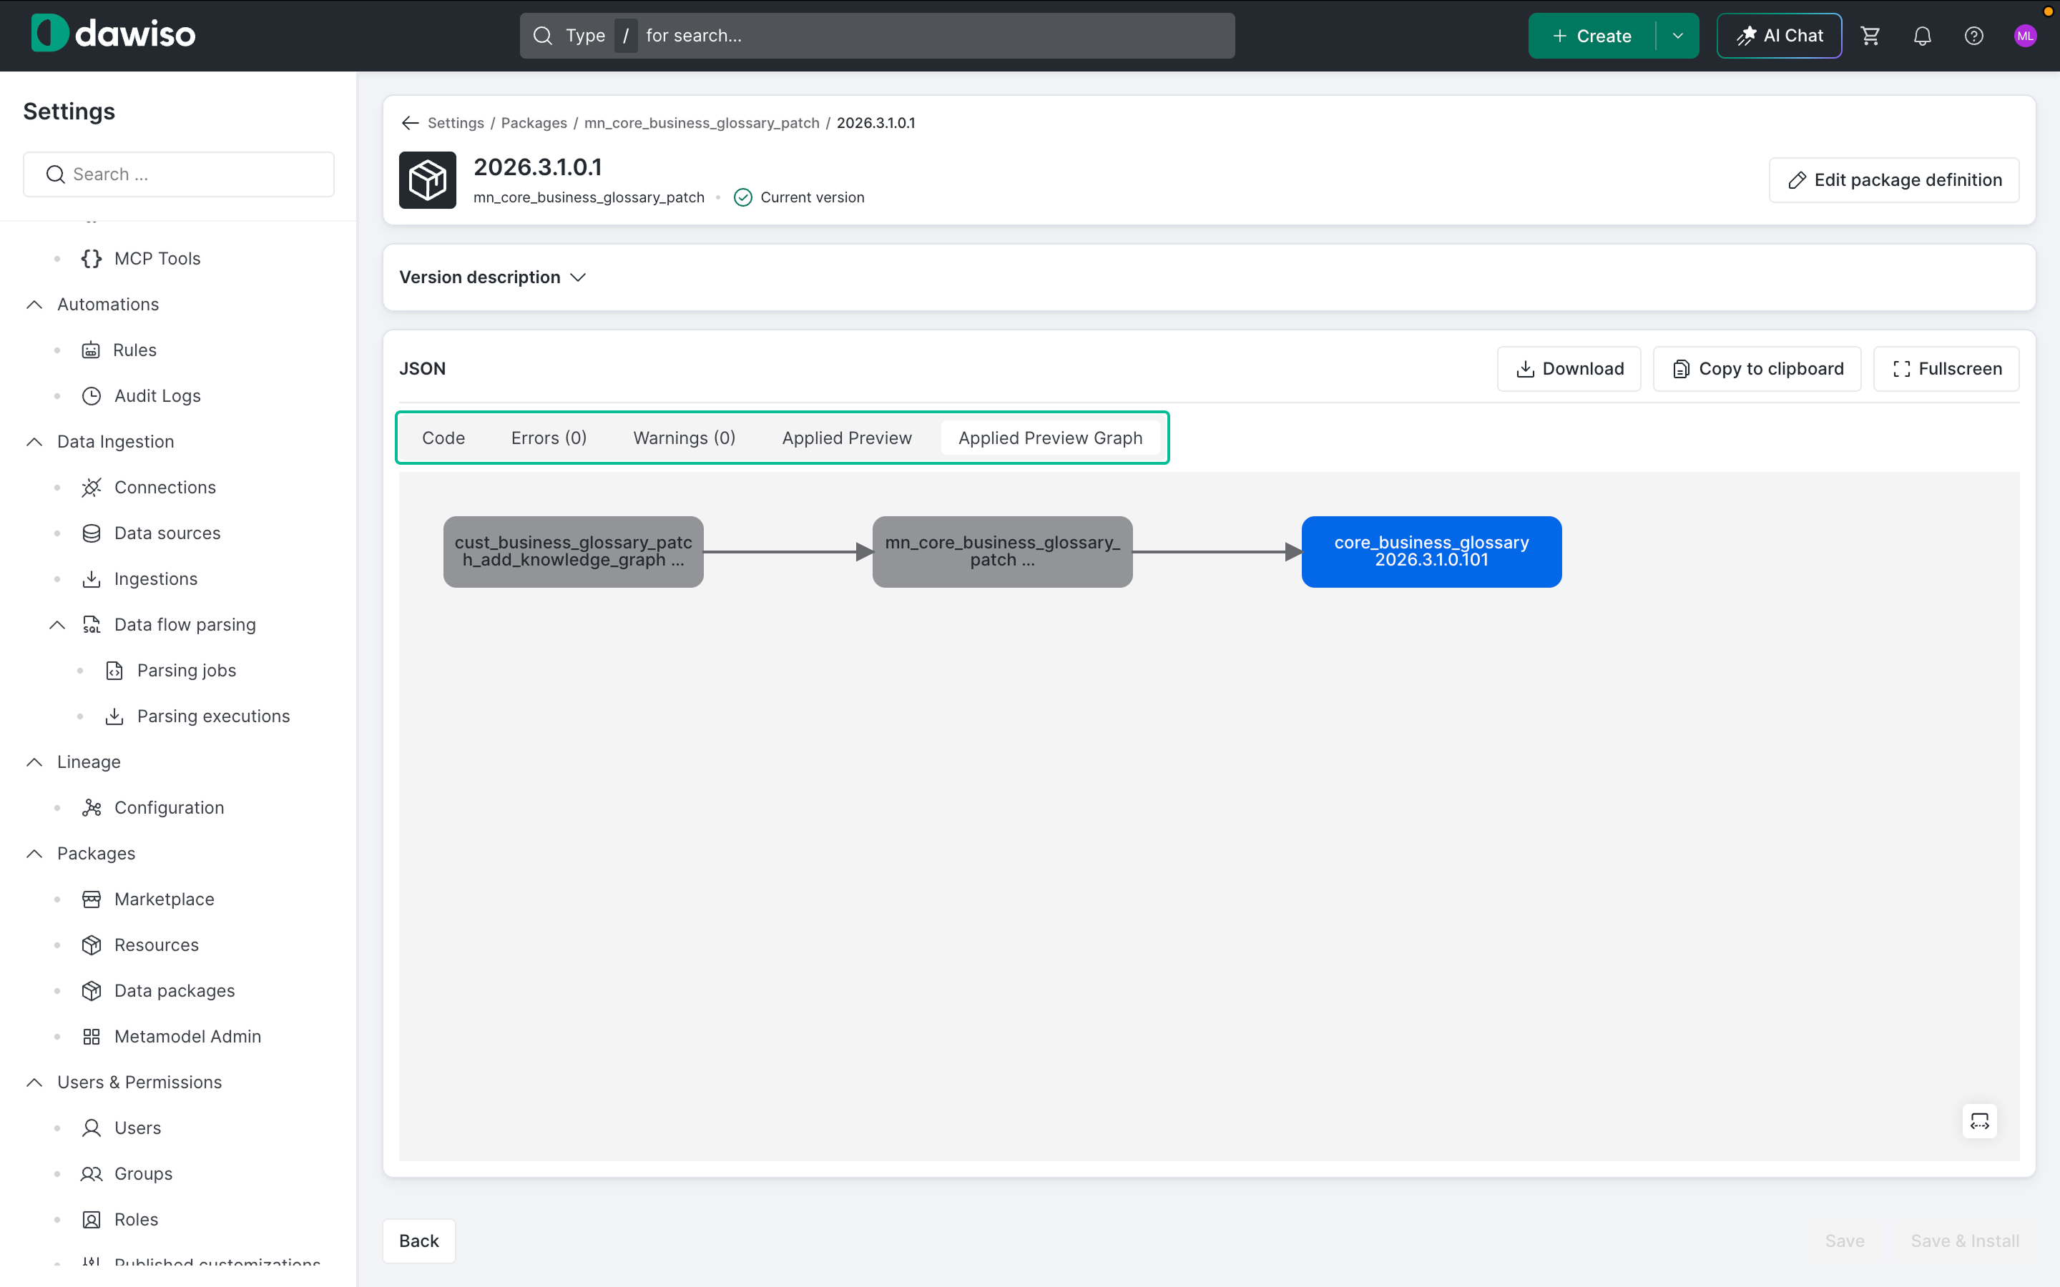Click the Packages breadcrumb link
The image size is (2060, 1287).
tap(534, 122)
